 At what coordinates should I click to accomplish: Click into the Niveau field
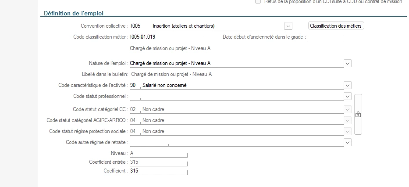click(x=158, y=153)
